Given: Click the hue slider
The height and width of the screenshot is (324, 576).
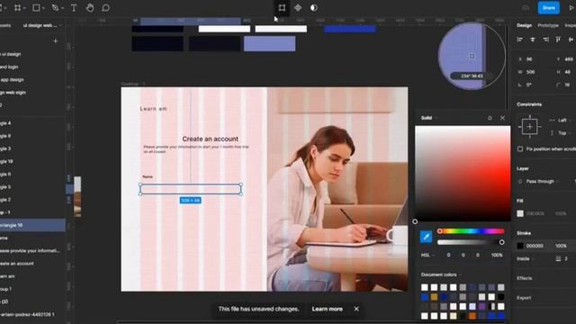Looking at the screenshot, I should click(471, 231).
